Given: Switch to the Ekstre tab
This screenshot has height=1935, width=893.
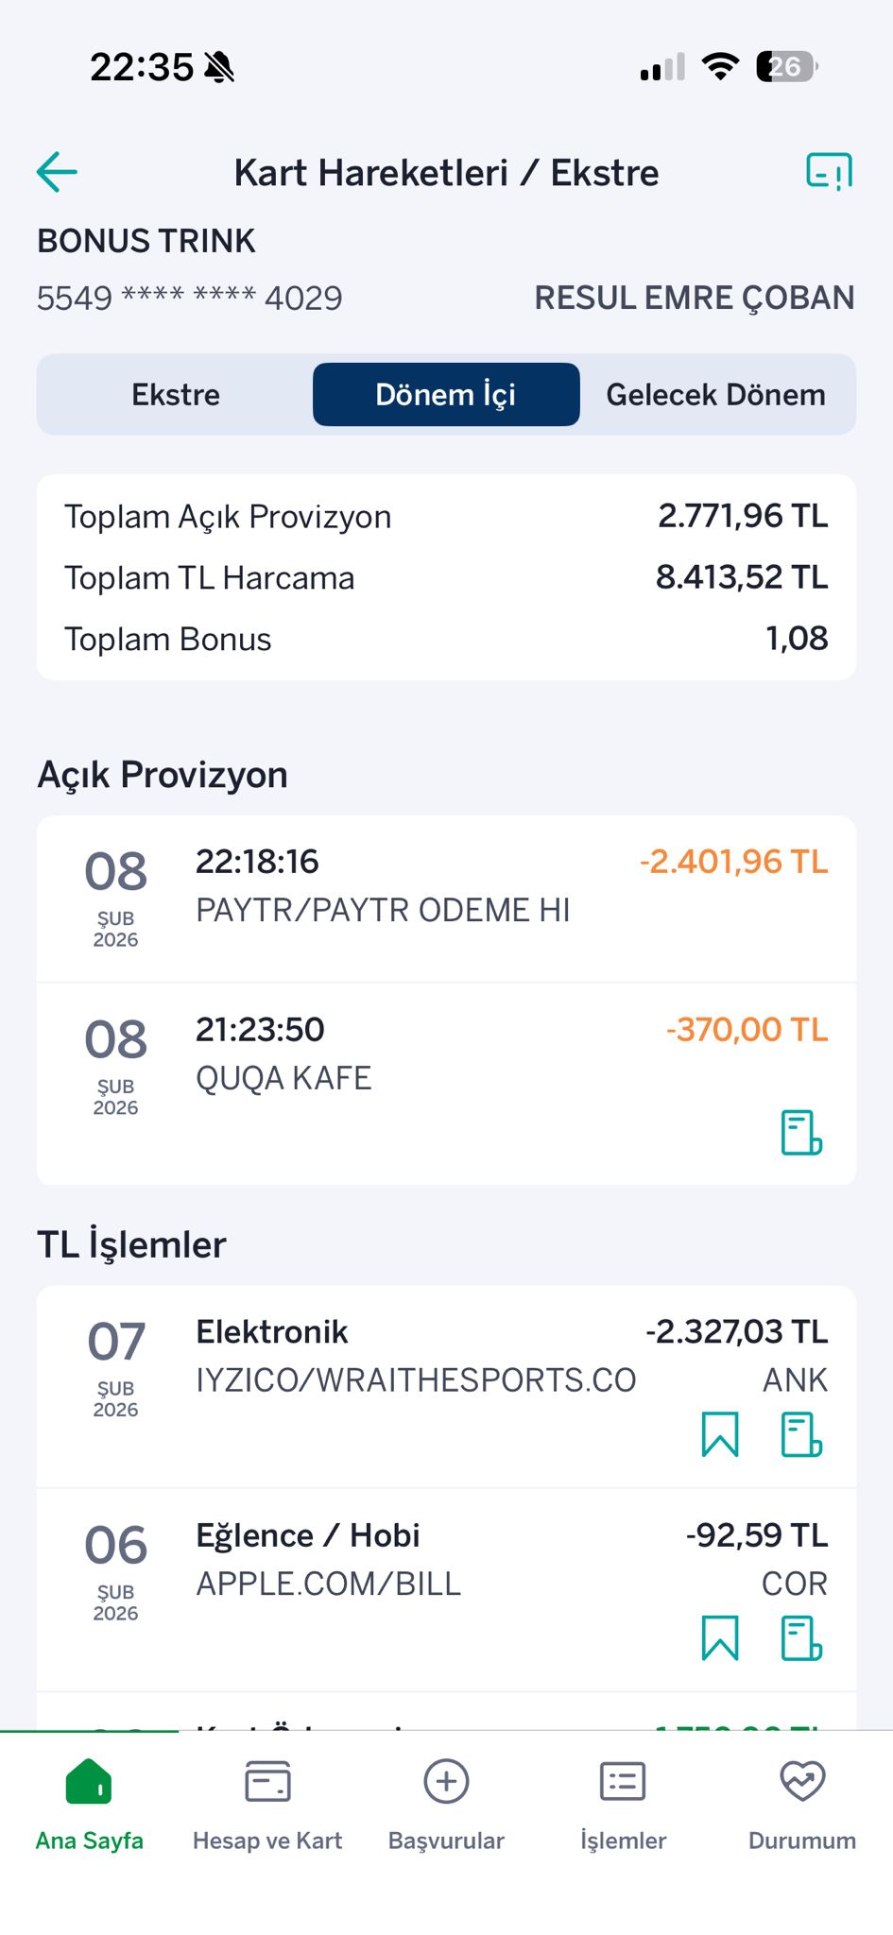Looking at the screenshot, I should coord(176,394).
